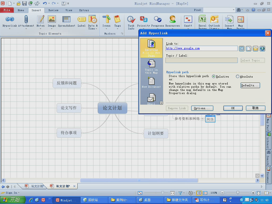Click the Options... button

pyautogui.click(x=202, y=108)
